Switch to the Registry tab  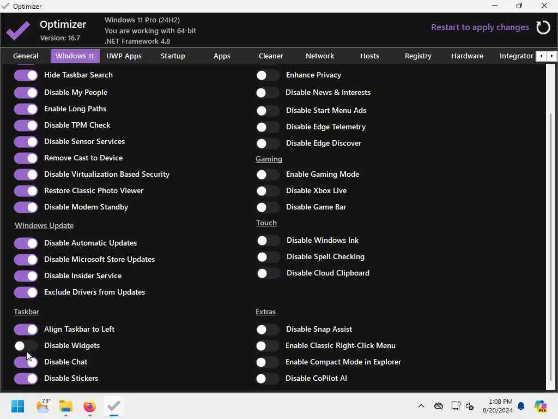[x=418, y=56]
